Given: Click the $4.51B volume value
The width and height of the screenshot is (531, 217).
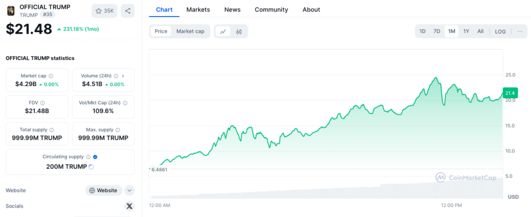Looking at the screenshot, I should pos(92,84).
